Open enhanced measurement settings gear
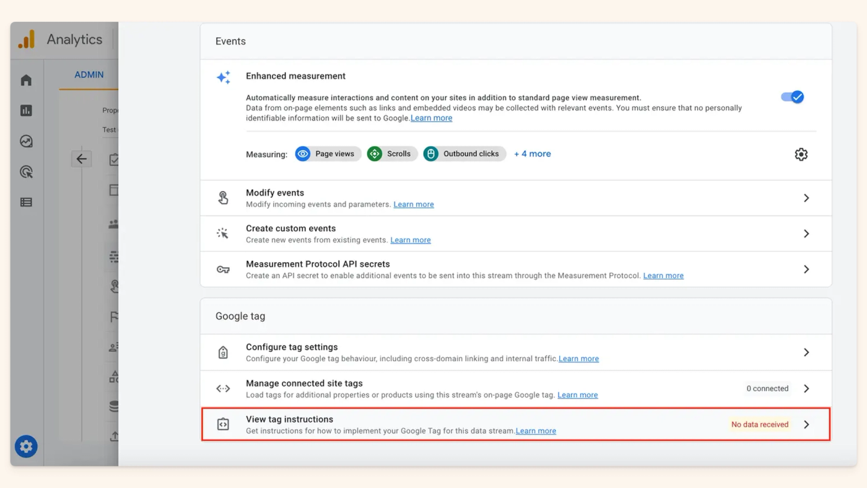 [x=801, y=154]
